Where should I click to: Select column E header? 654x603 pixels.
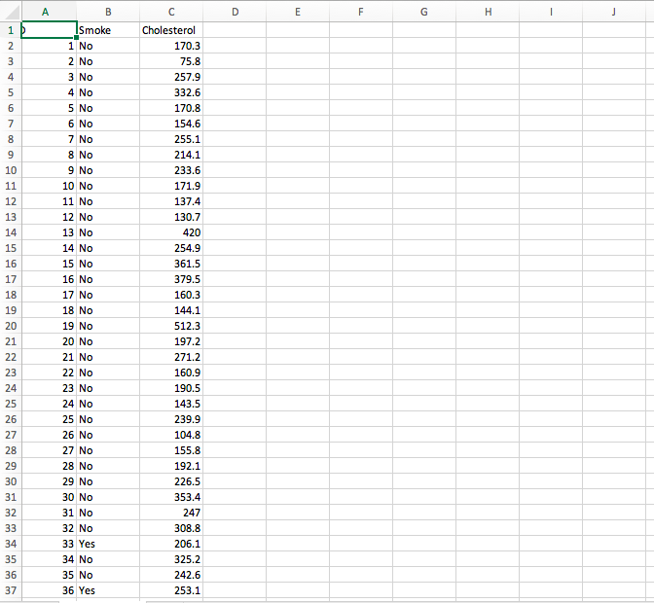(298, 12)
